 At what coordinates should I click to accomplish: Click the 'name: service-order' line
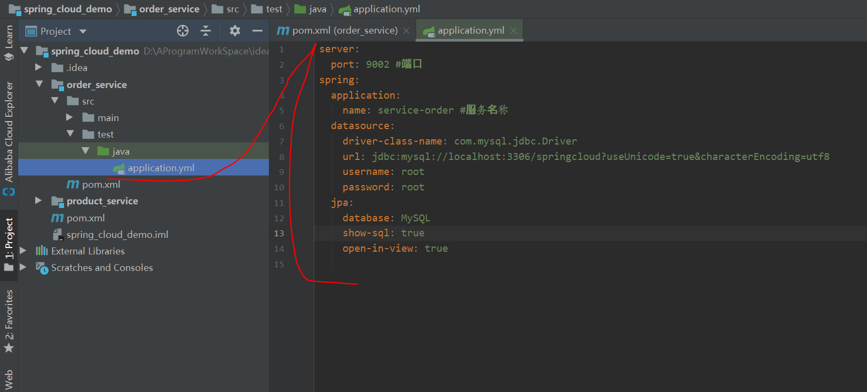click(425, 110)
